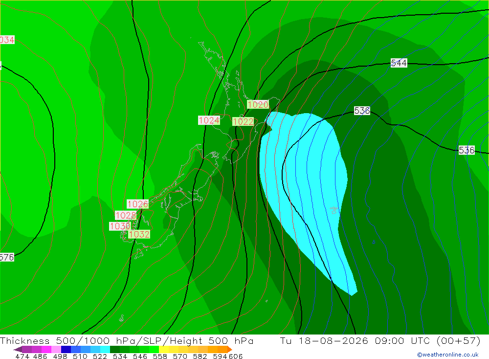Click the 534 legend value

[x=120, y=356]
